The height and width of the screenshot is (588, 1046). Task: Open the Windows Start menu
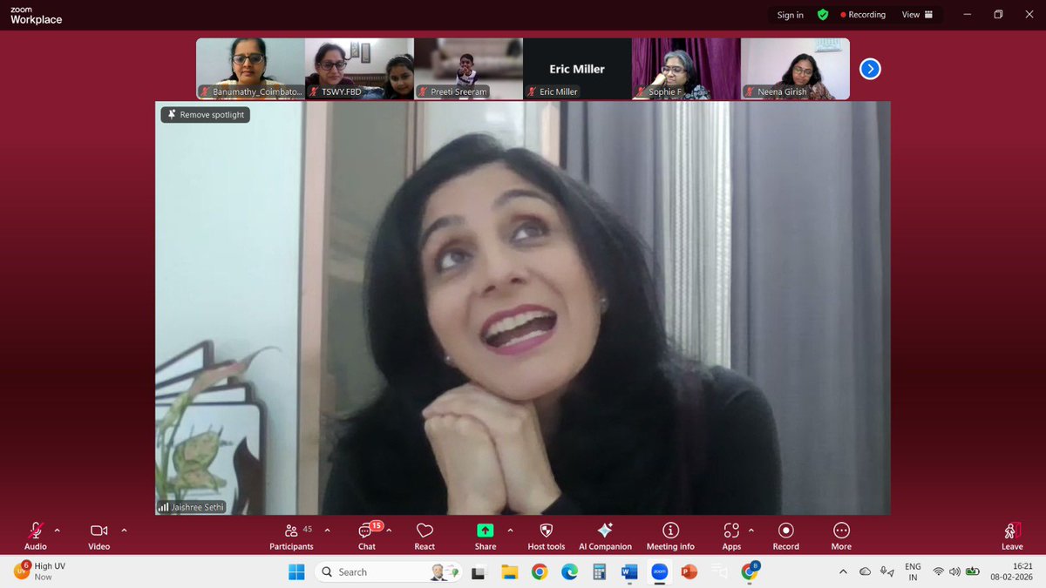pos(296,571)
